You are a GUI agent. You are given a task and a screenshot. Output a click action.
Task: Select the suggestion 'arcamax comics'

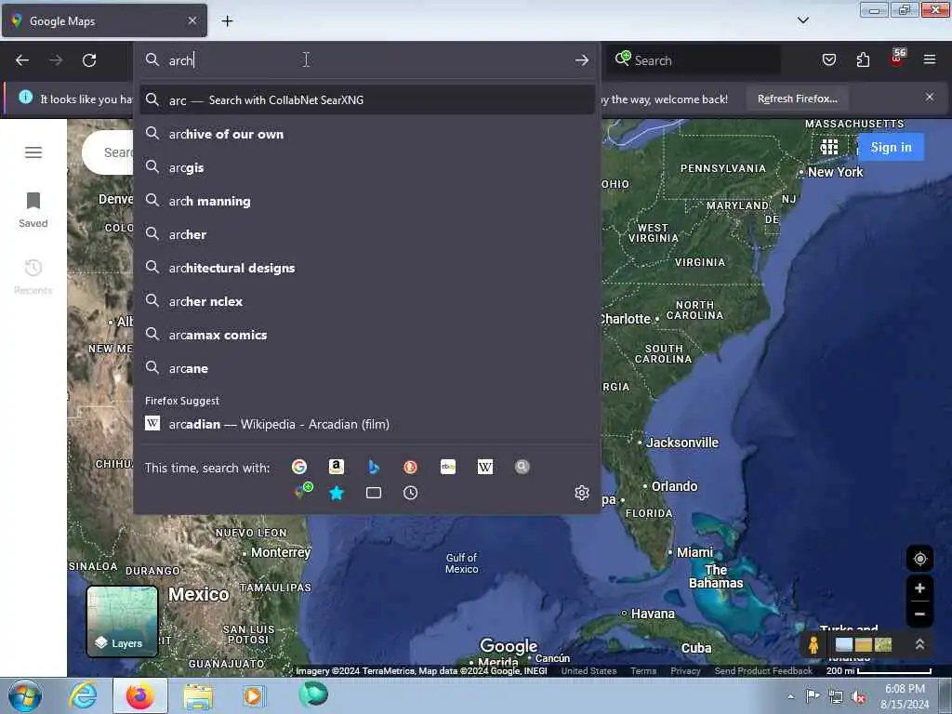[366, 335]
